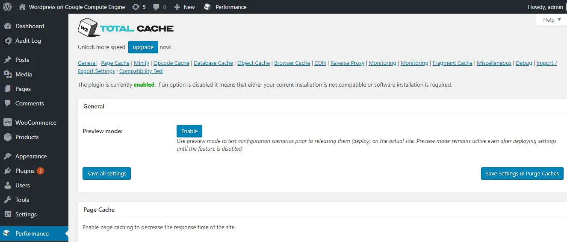Jump to Object Cache link
567x242 pixels.
[x=254, y=63]
